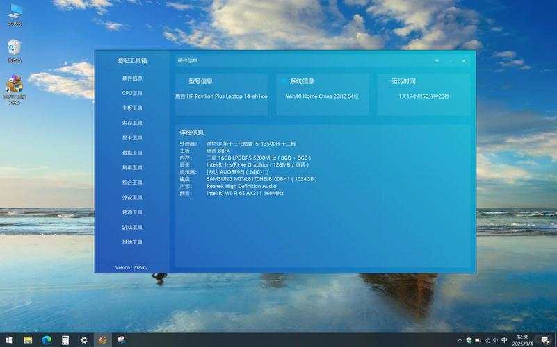Select 内存工具 in the sidebar
The image size is (557, 347).
132,123
